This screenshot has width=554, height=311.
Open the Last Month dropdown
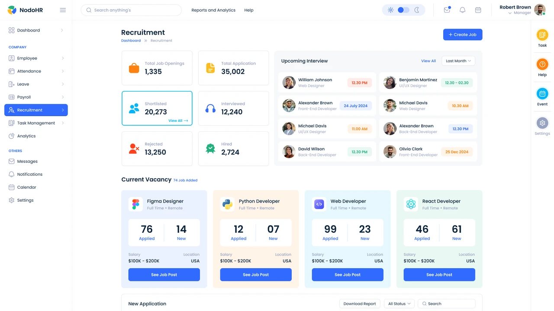coord(458,61)
